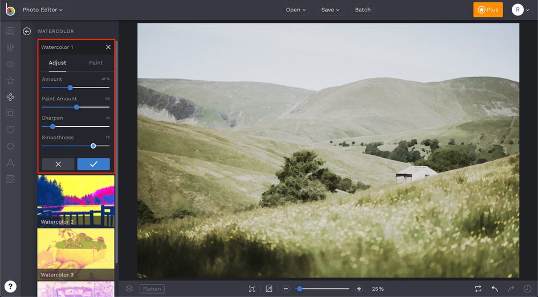Click the fit to screen icon
The image size is (538, 297).
252,289
